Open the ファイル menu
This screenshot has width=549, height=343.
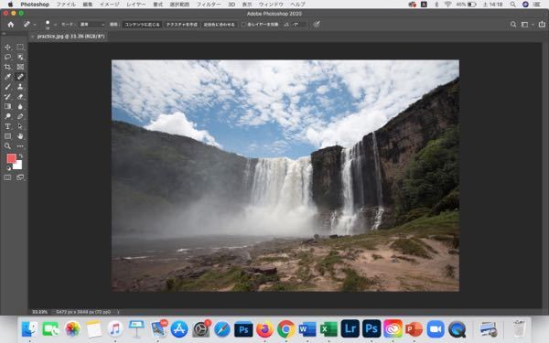point(66,5)
